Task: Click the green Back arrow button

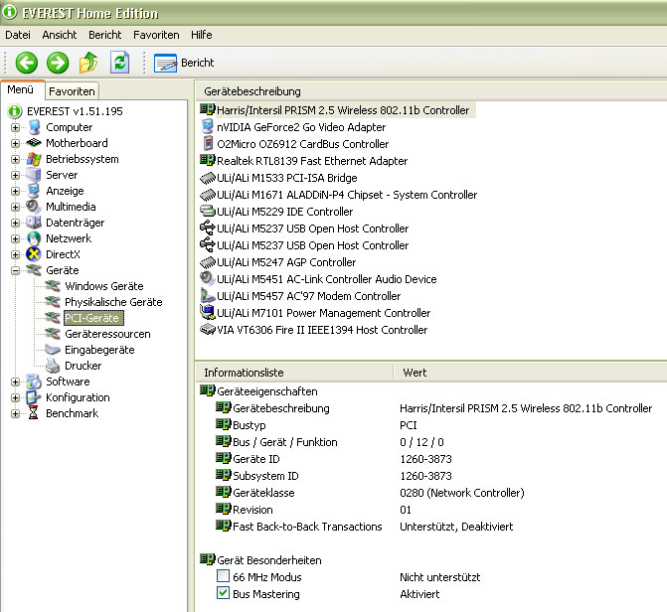Action: click(27, 63)
